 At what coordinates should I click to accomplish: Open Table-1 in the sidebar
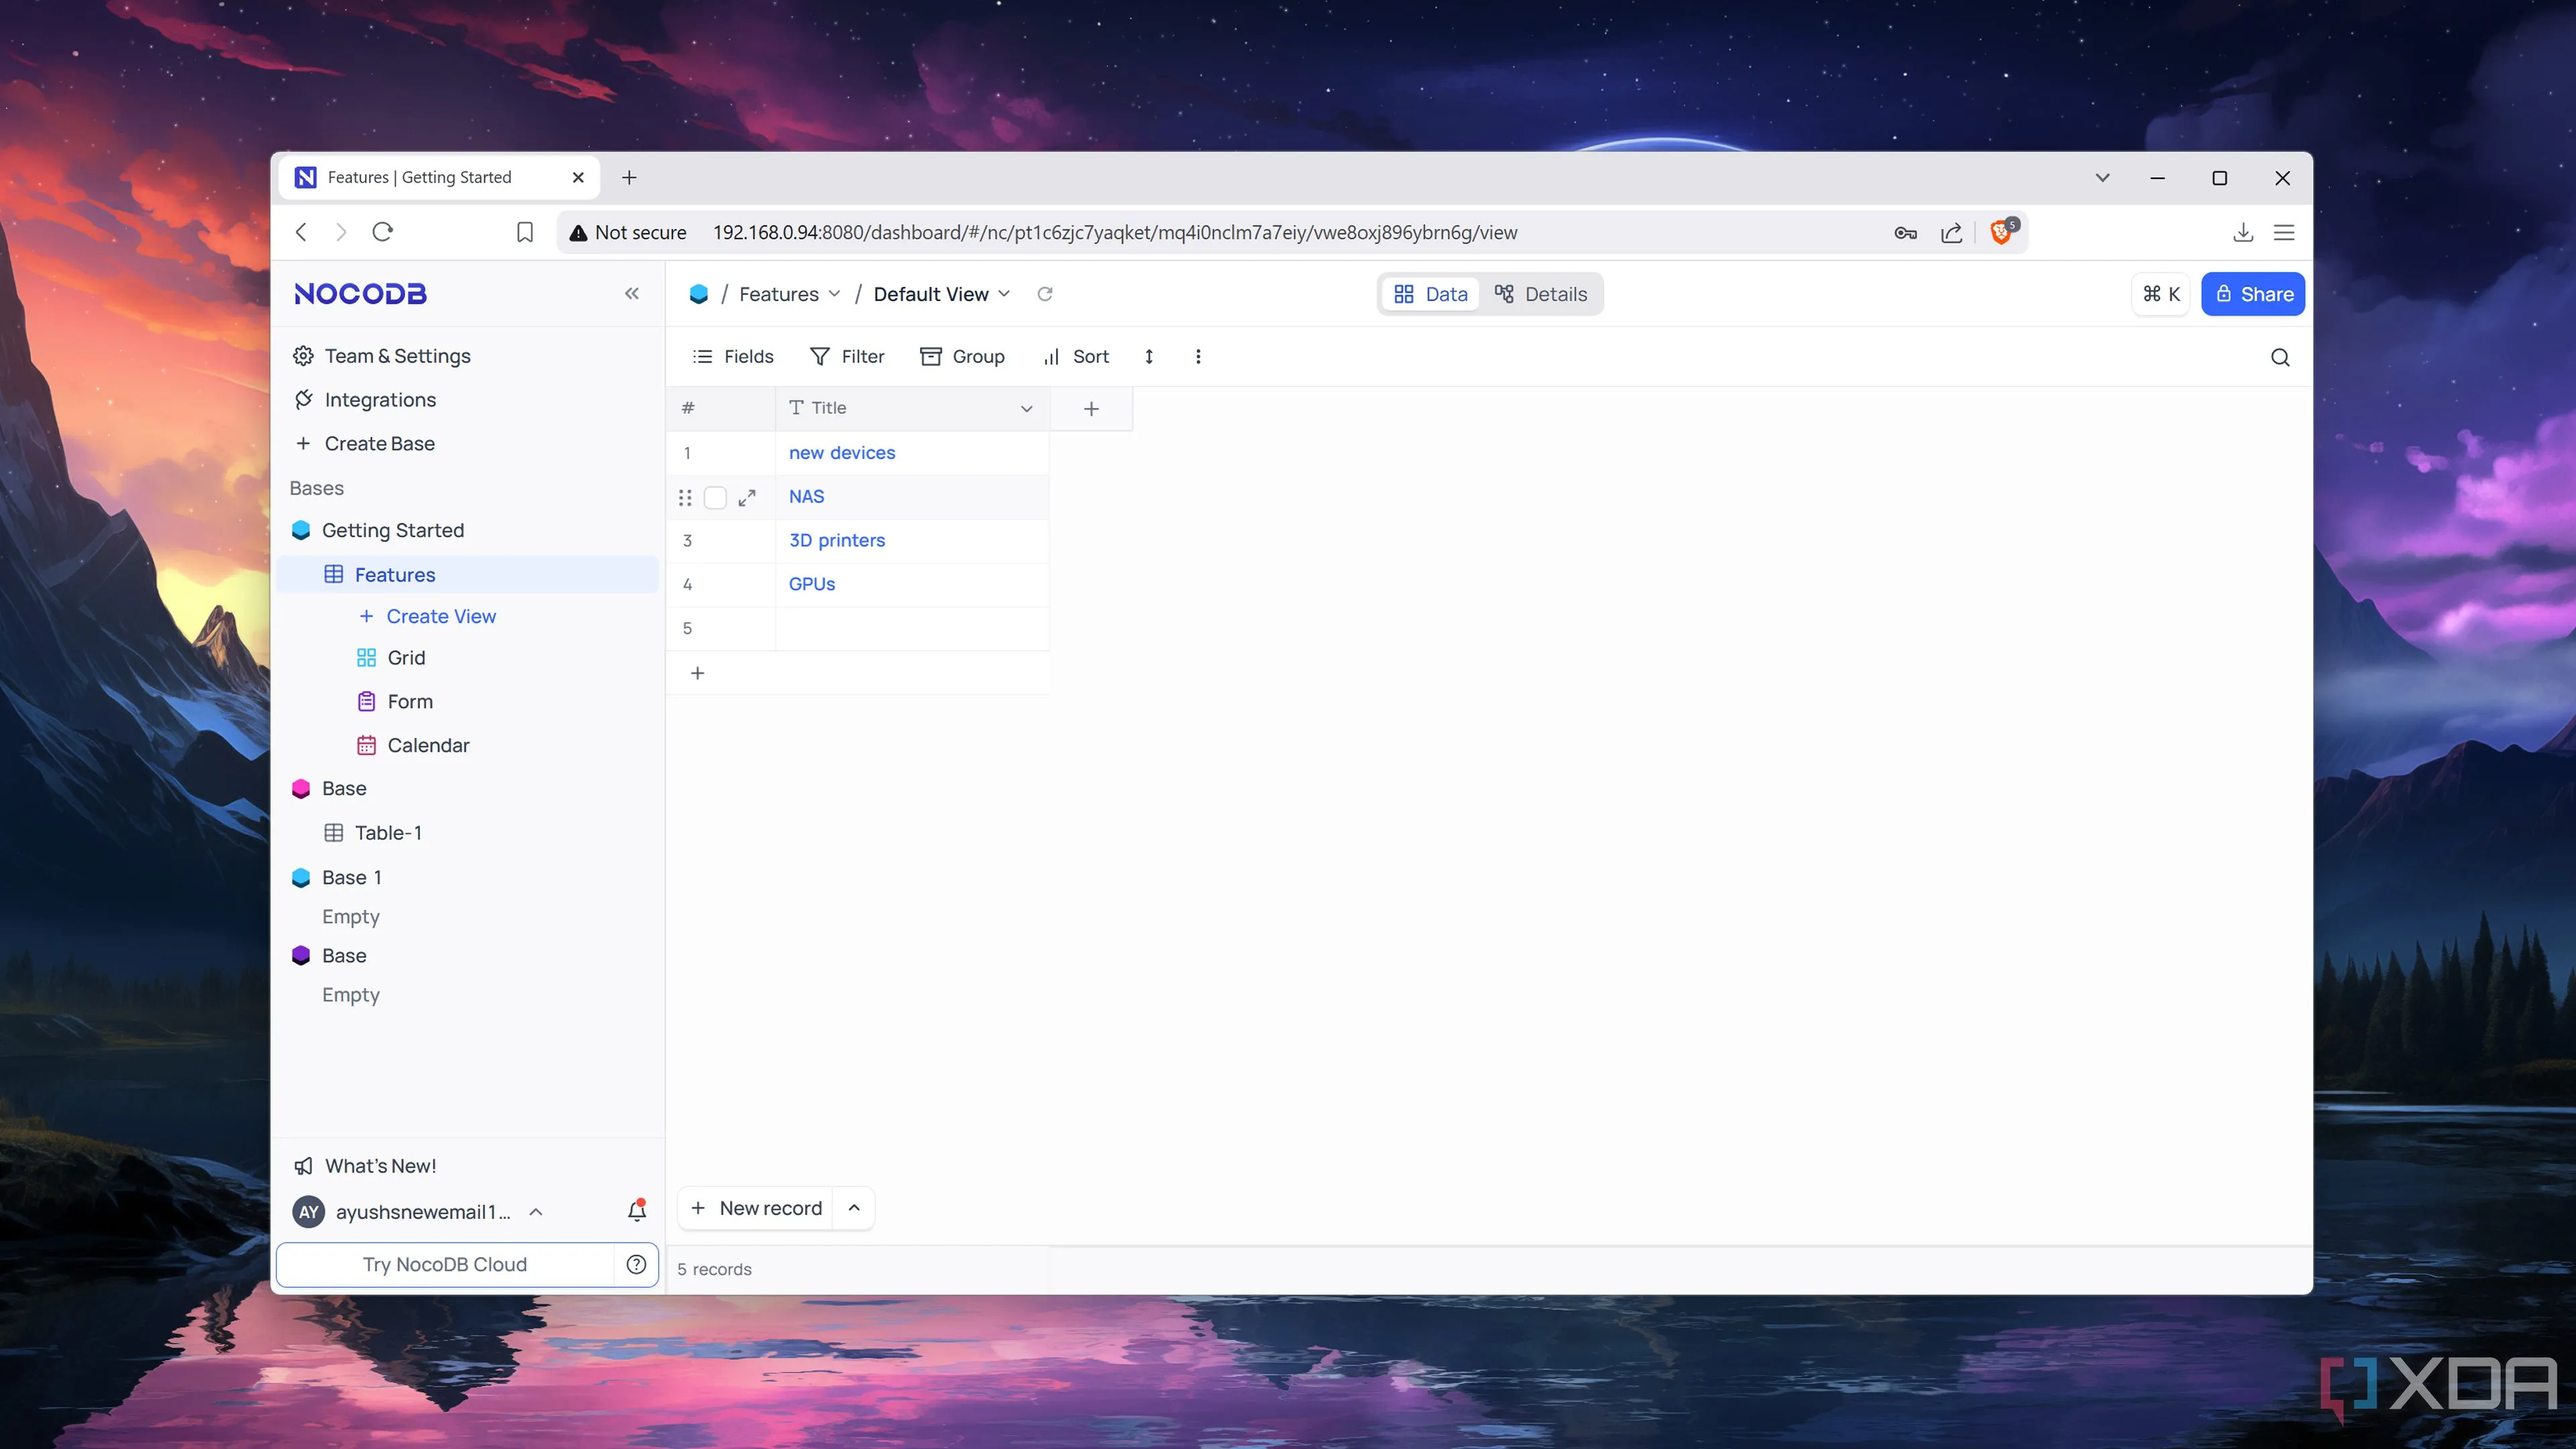click(374, 832)
